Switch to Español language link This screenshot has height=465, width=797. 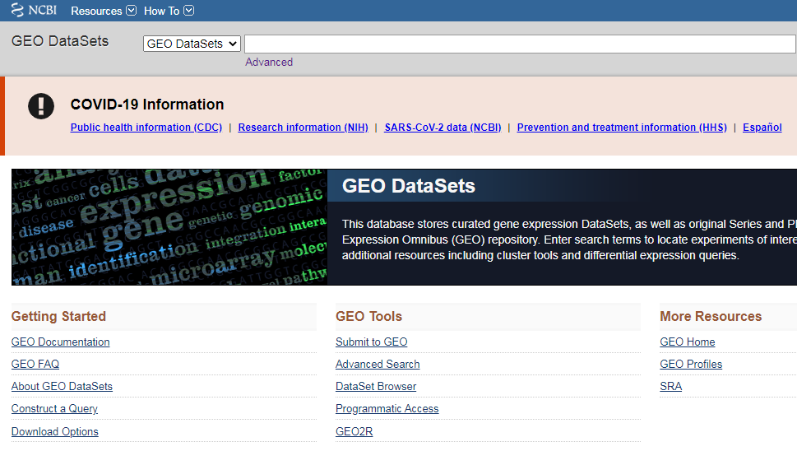[762, 128]
